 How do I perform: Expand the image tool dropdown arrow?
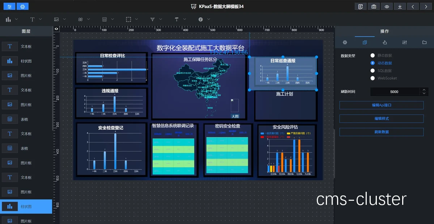pos(64,19)
